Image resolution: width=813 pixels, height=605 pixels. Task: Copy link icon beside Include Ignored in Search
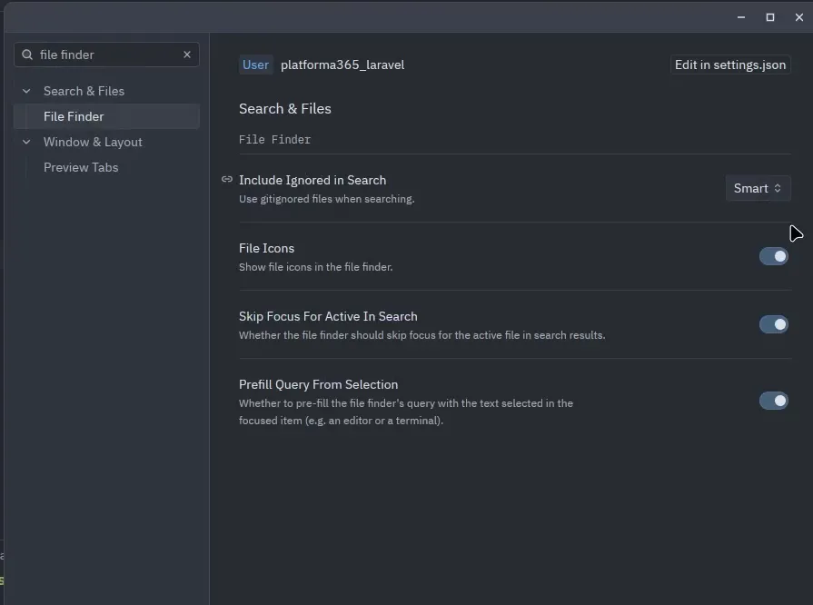[226, 179]
